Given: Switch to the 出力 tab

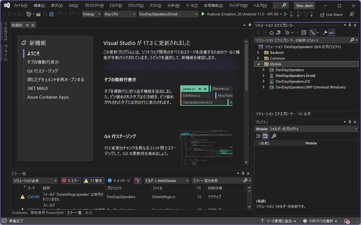Looking at the screenshot, I should coord(89,213).
